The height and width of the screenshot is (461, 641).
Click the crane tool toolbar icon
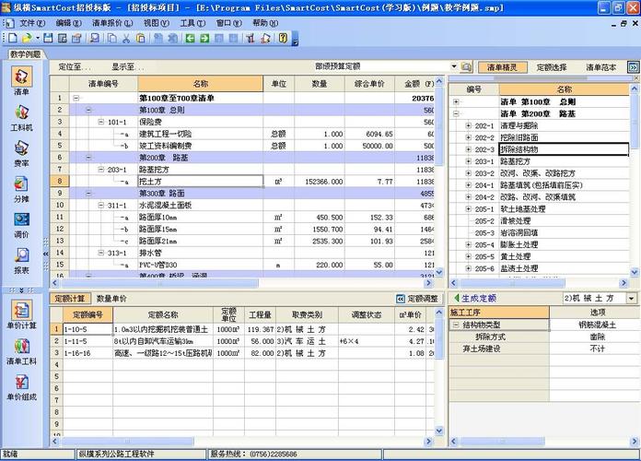pyautogui.click(x=251, y=39)
